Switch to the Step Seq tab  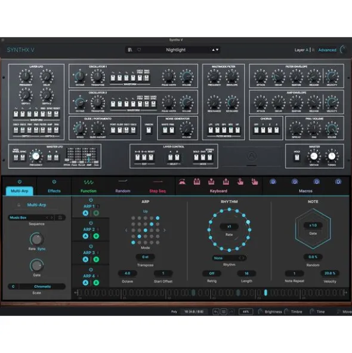(x=158, y=191)
